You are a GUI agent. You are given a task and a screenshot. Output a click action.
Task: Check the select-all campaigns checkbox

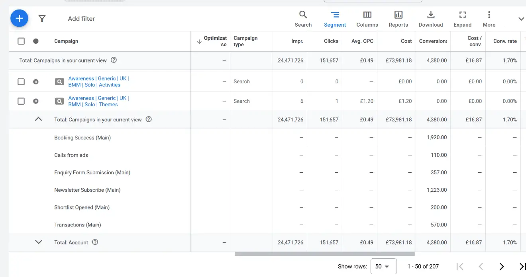21,41
